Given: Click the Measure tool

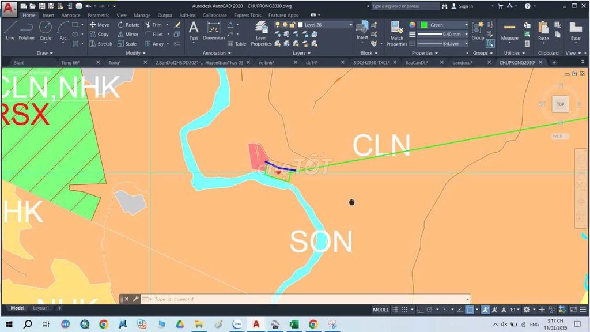Looking at the screenshot, I should click(509, 31).
